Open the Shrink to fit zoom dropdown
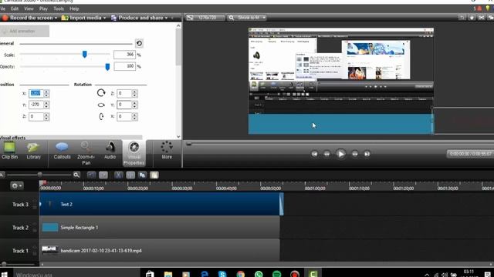 tap(248, 18)
